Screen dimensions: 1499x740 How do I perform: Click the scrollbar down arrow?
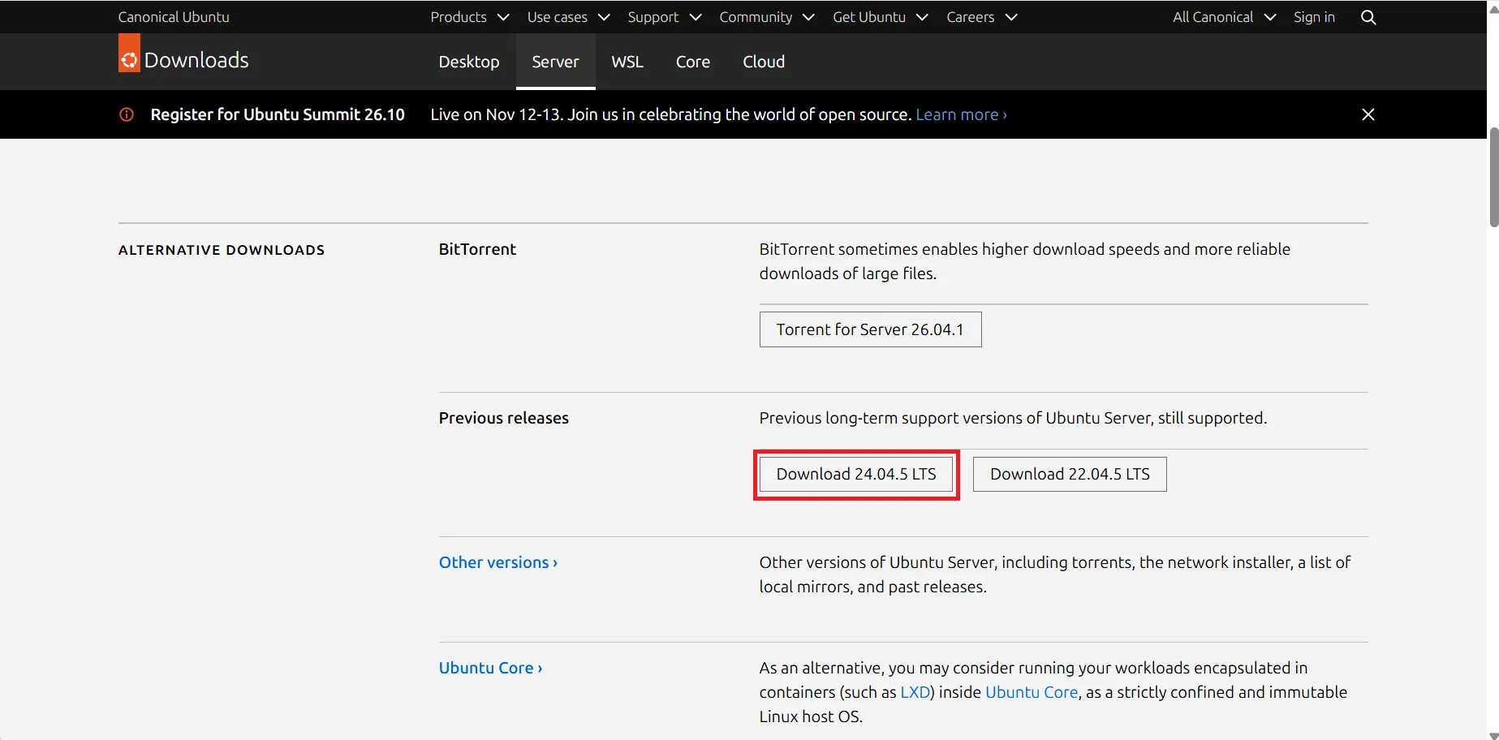tap(1493, 735)
